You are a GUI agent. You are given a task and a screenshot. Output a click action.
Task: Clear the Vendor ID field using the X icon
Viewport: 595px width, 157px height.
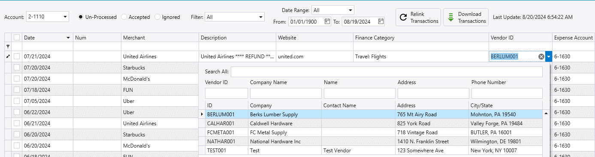tap(541, 56)
